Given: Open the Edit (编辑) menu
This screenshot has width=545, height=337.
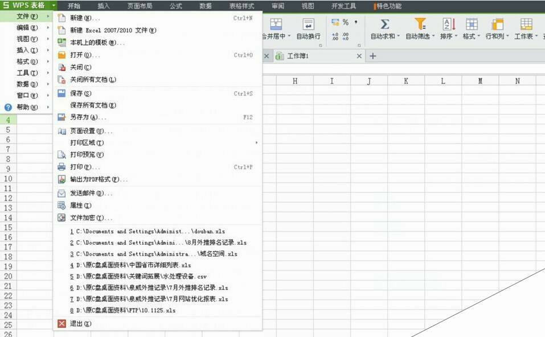Looking at the screenshot, I should pyautogui.click(x=26, y=27).
